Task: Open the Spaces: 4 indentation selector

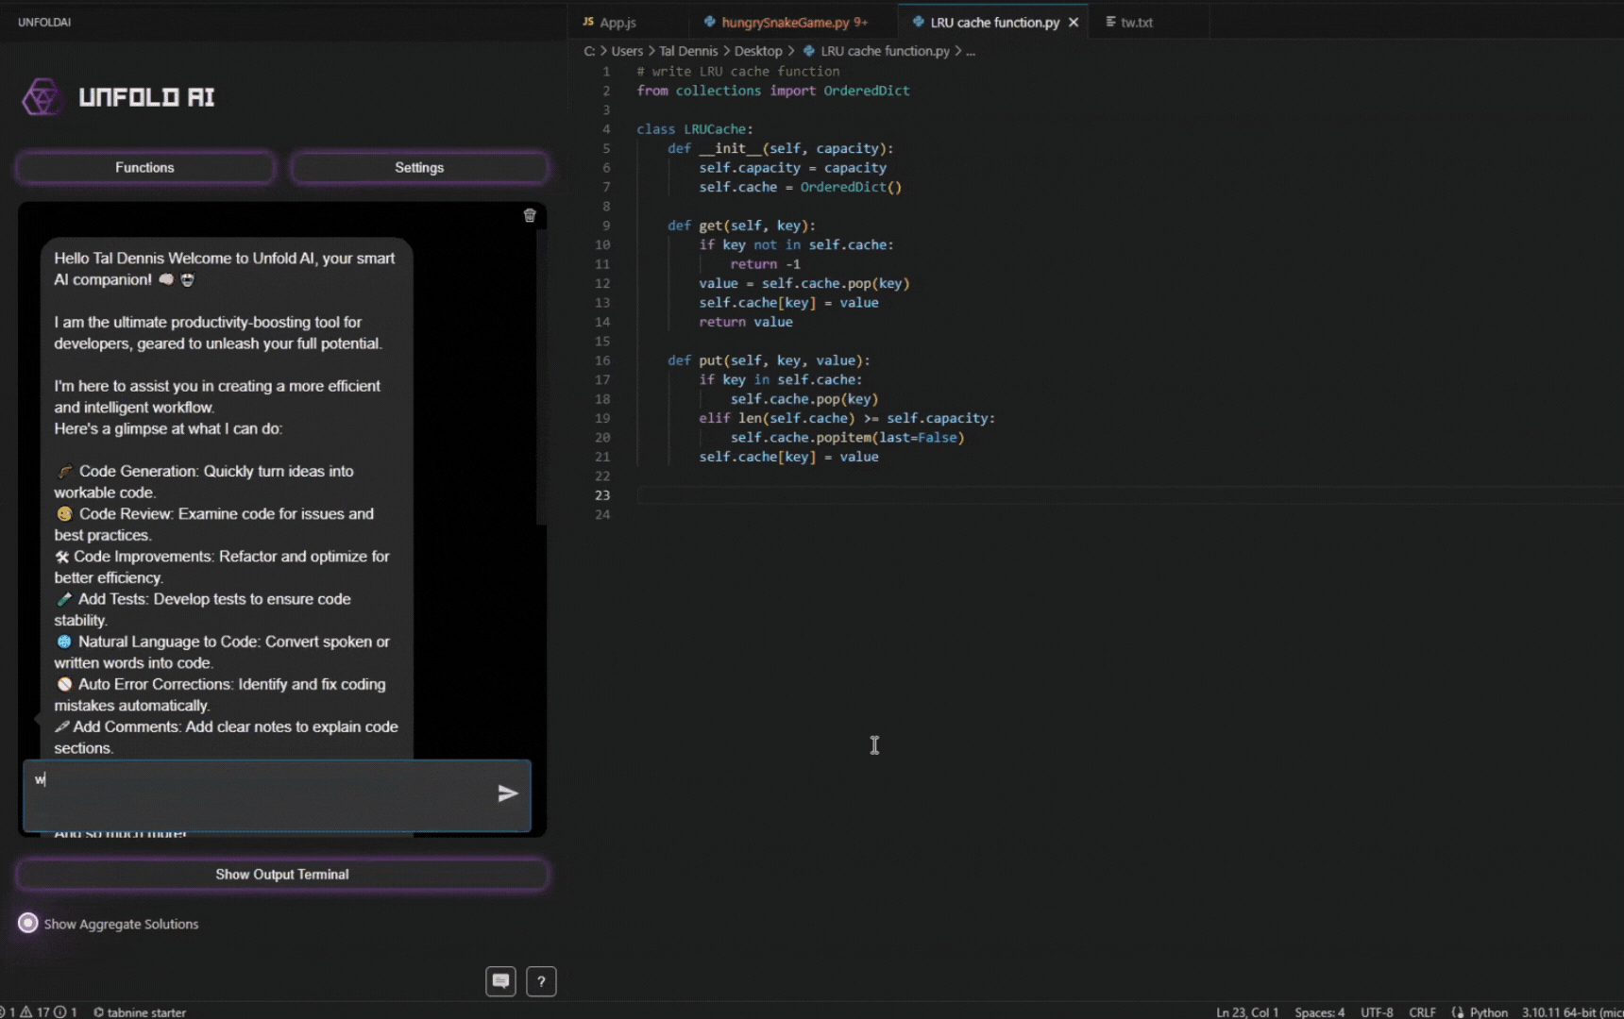Action: 1319,1012
